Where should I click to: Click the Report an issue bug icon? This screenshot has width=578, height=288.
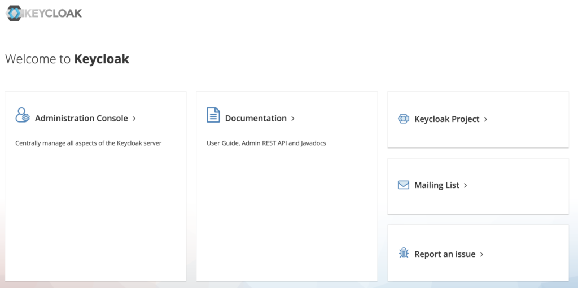(x=404, y=253)
